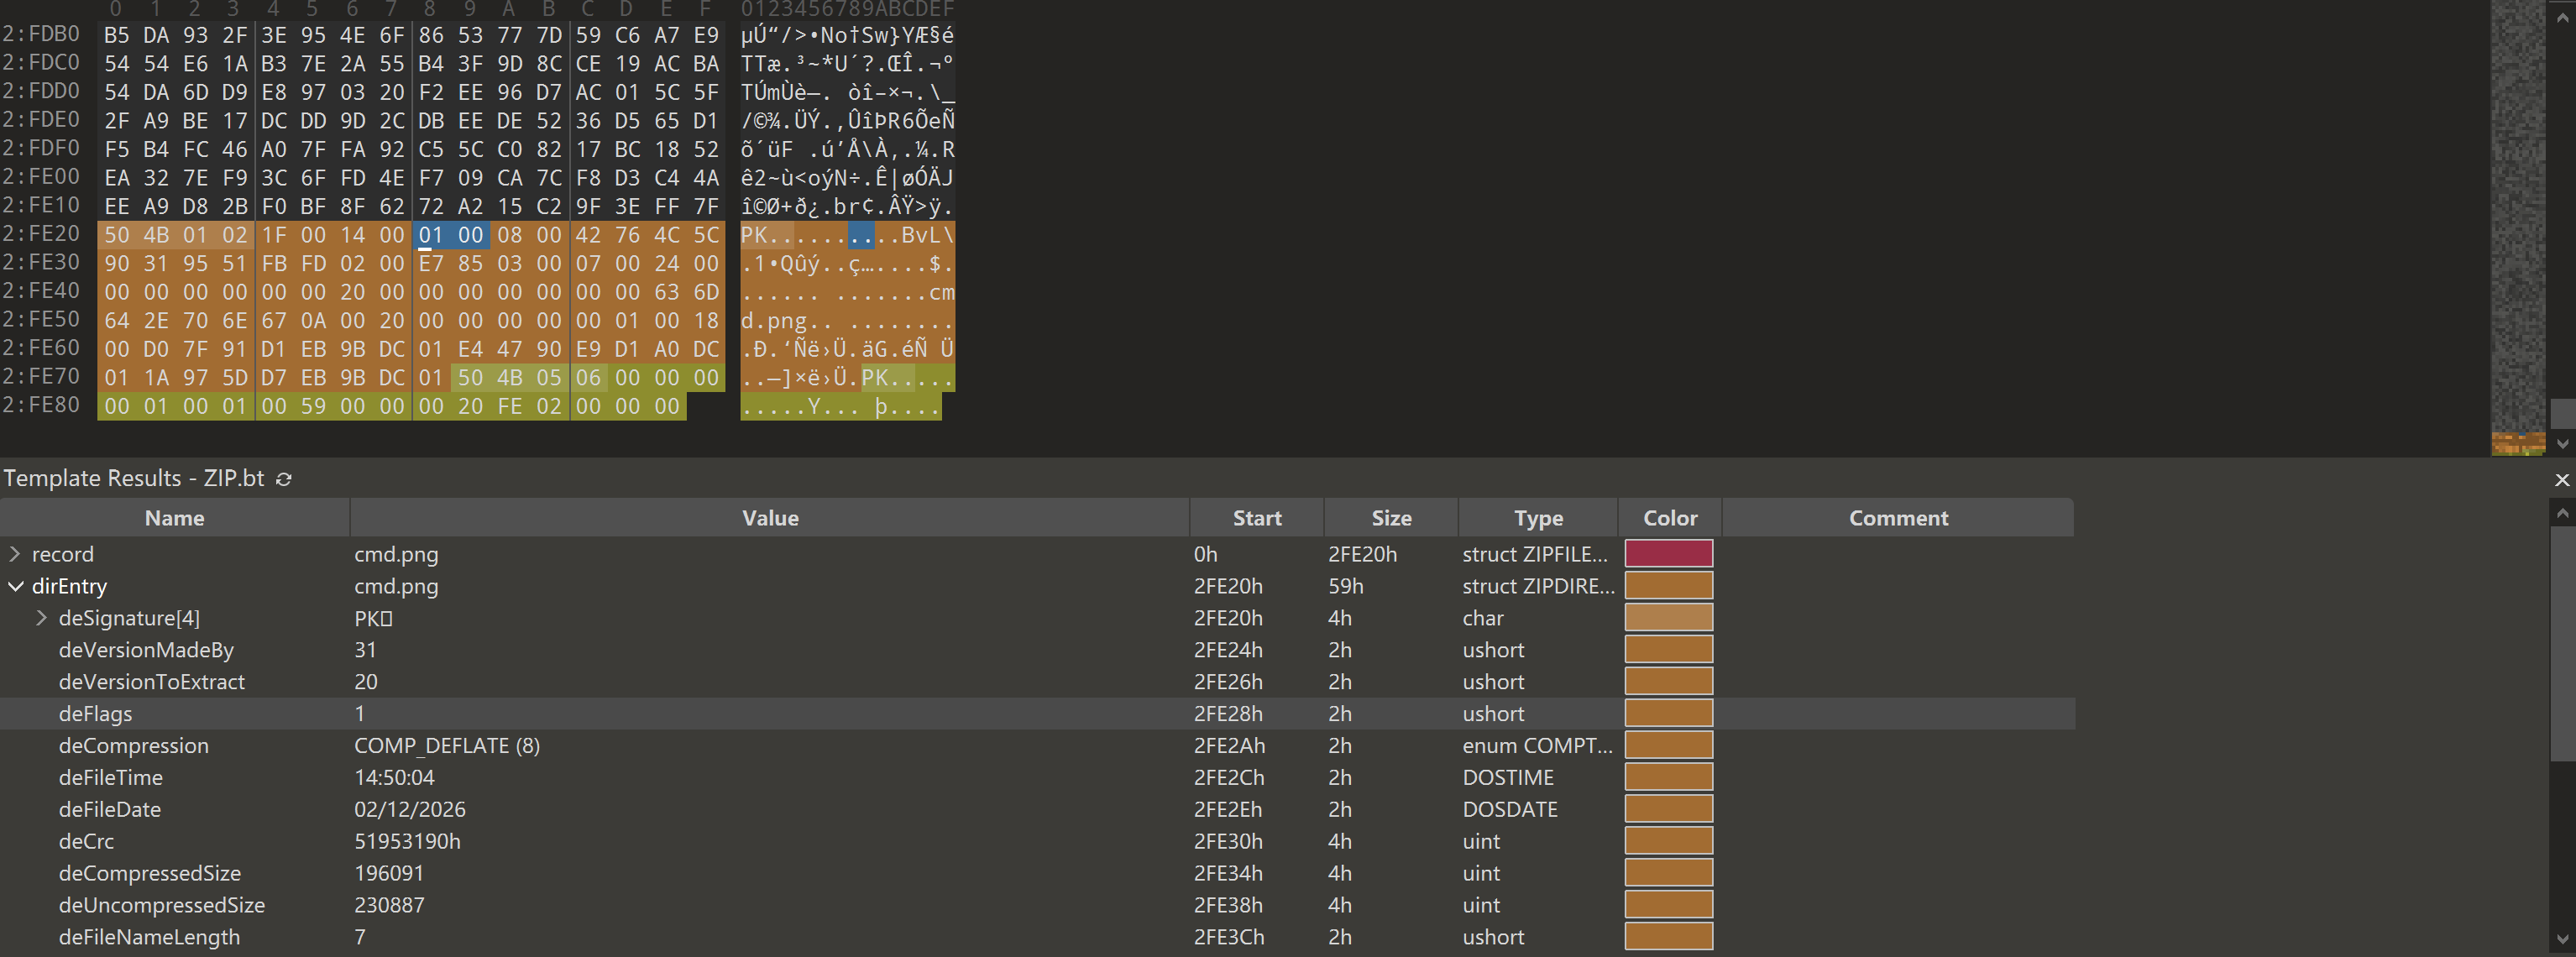
Task: Click the refresh icon beside Template Results title
Action: [x=284, y=479]
